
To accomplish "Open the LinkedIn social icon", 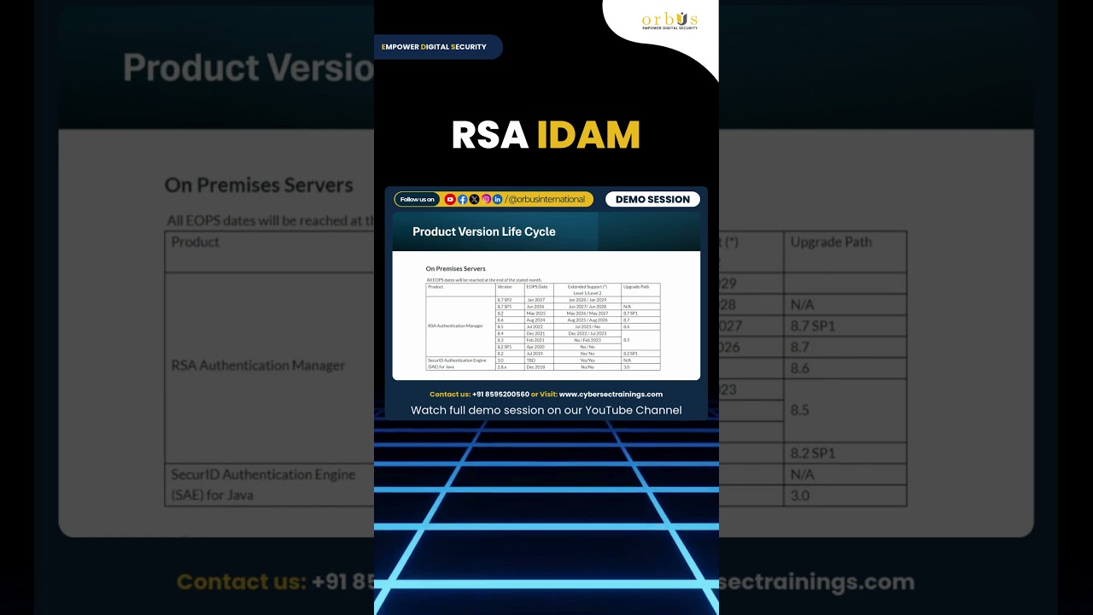I will coord(498,199).
